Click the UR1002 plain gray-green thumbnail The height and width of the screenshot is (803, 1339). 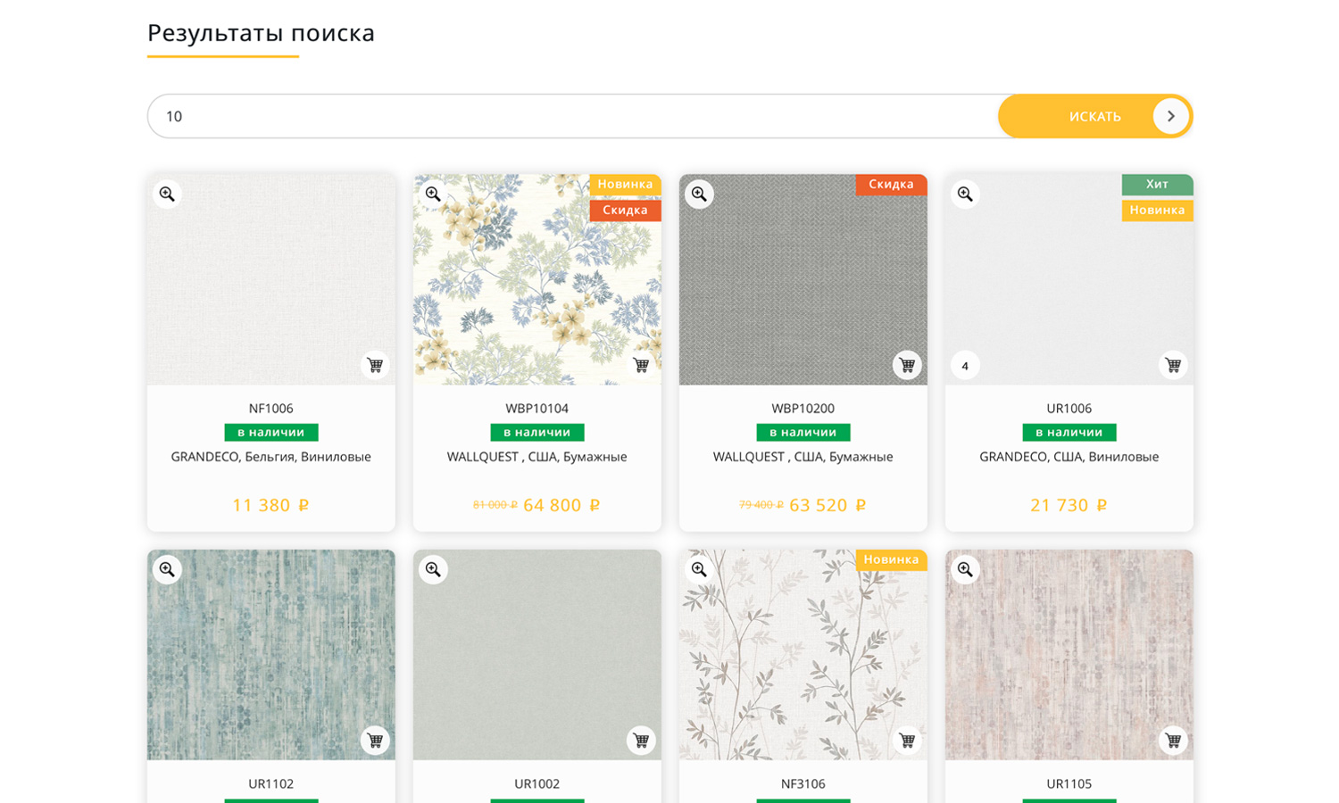(x=536, y=656)
